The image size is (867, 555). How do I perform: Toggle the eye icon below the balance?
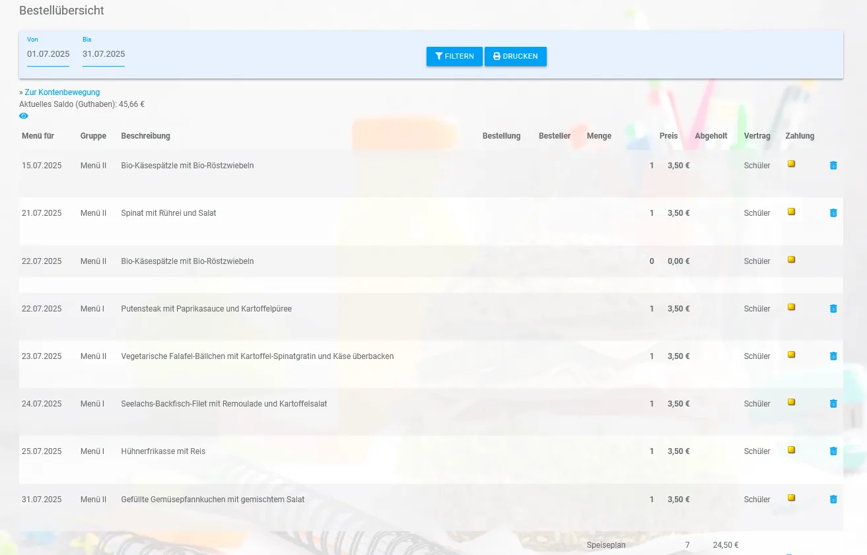[x=24, y=115]
